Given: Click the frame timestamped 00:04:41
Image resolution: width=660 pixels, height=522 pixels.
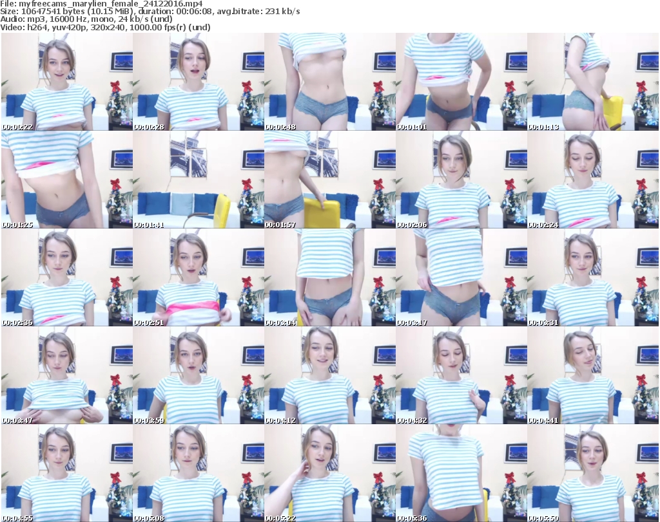Looking at the screenshot, I should point(592,376).
